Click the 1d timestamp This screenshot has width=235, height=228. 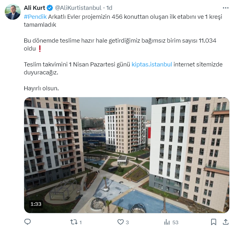tap(109, 8)
